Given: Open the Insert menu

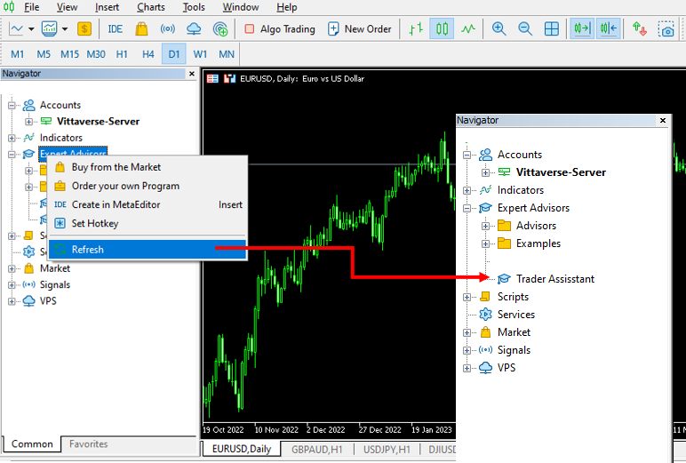Looking at the screenshot, I should pyautogui.click(x=108, y=7).
